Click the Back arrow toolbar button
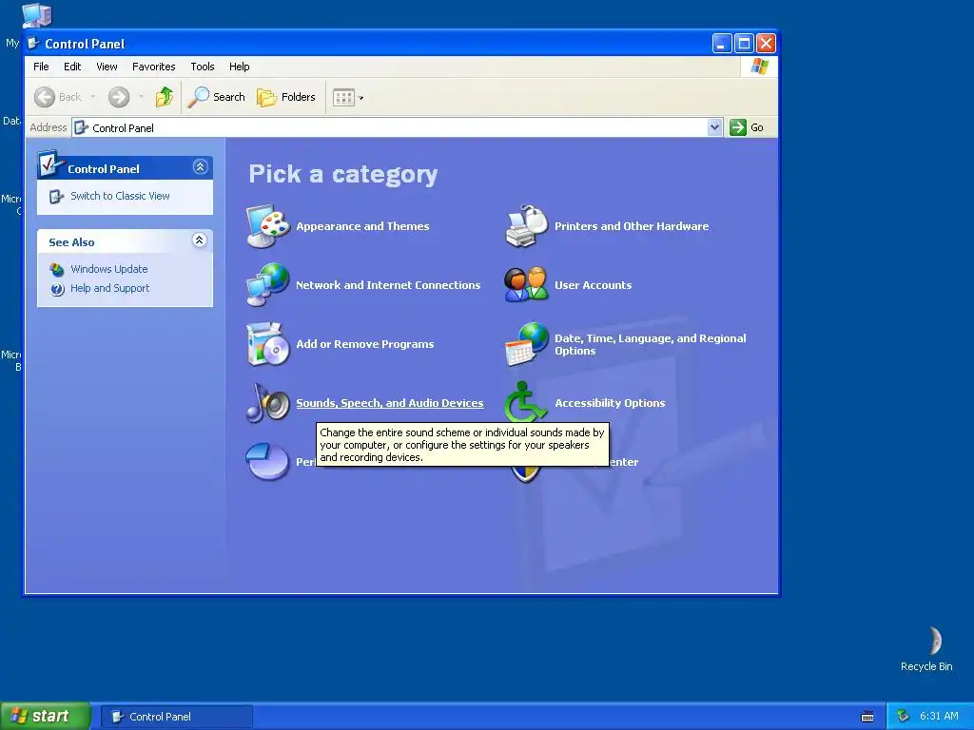 click(58, 97)
